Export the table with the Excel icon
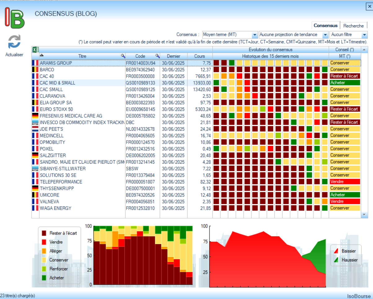Image resolution: width=373 pixels, height=299 pixels. tap(35, 49)
